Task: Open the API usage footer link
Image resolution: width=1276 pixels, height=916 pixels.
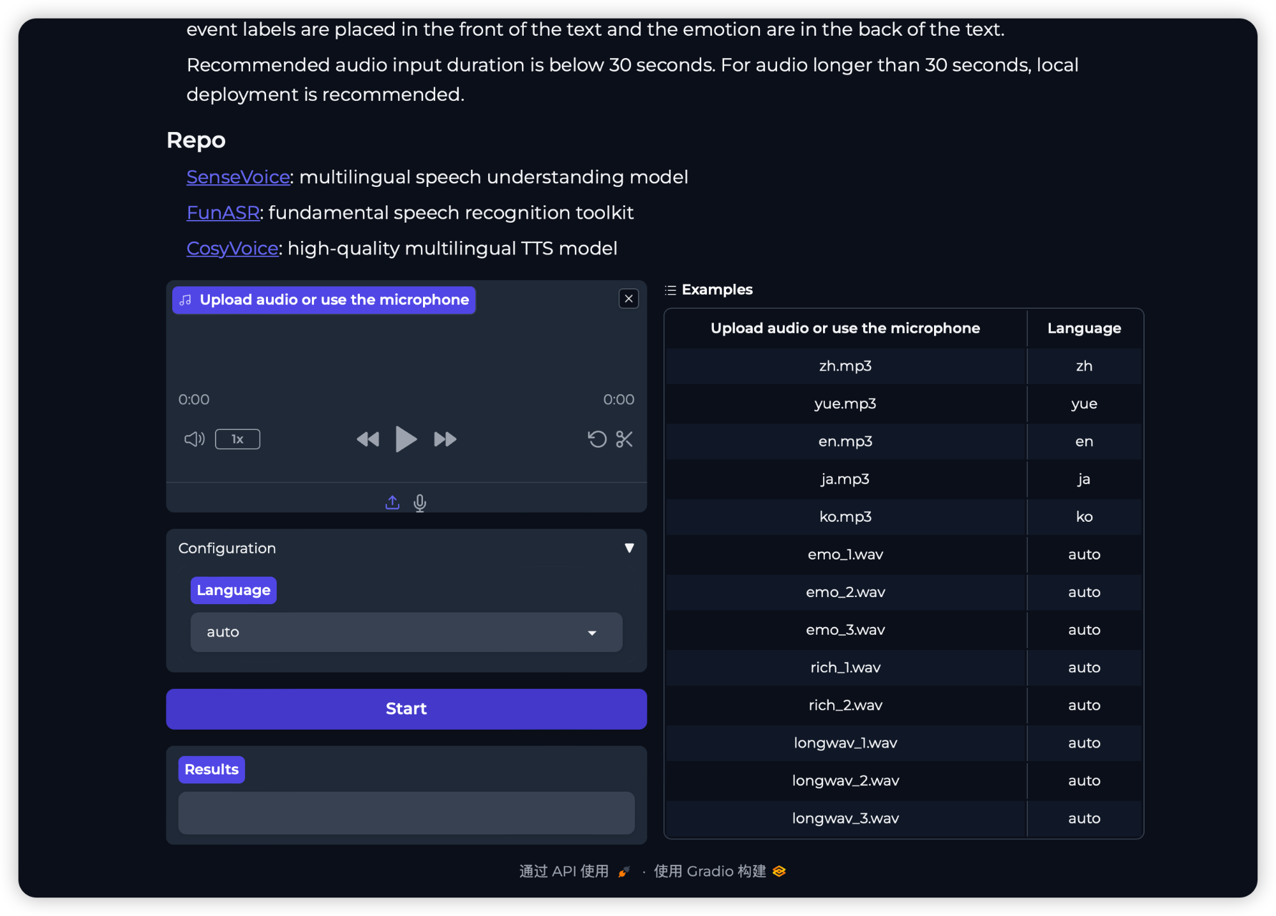Action: [x=565, y=871]
